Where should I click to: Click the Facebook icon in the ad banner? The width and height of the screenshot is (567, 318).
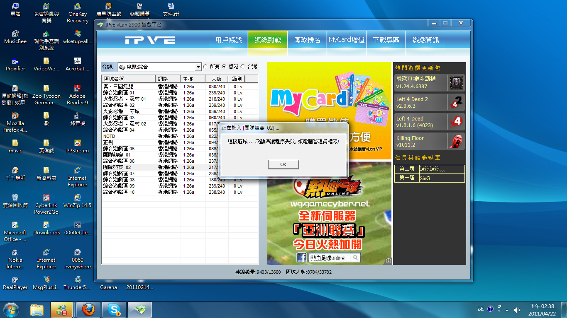click(x=302, y=258)
